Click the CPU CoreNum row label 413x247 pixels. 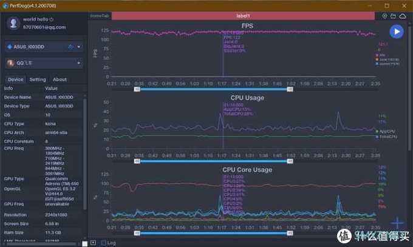[x=19, y=141]
